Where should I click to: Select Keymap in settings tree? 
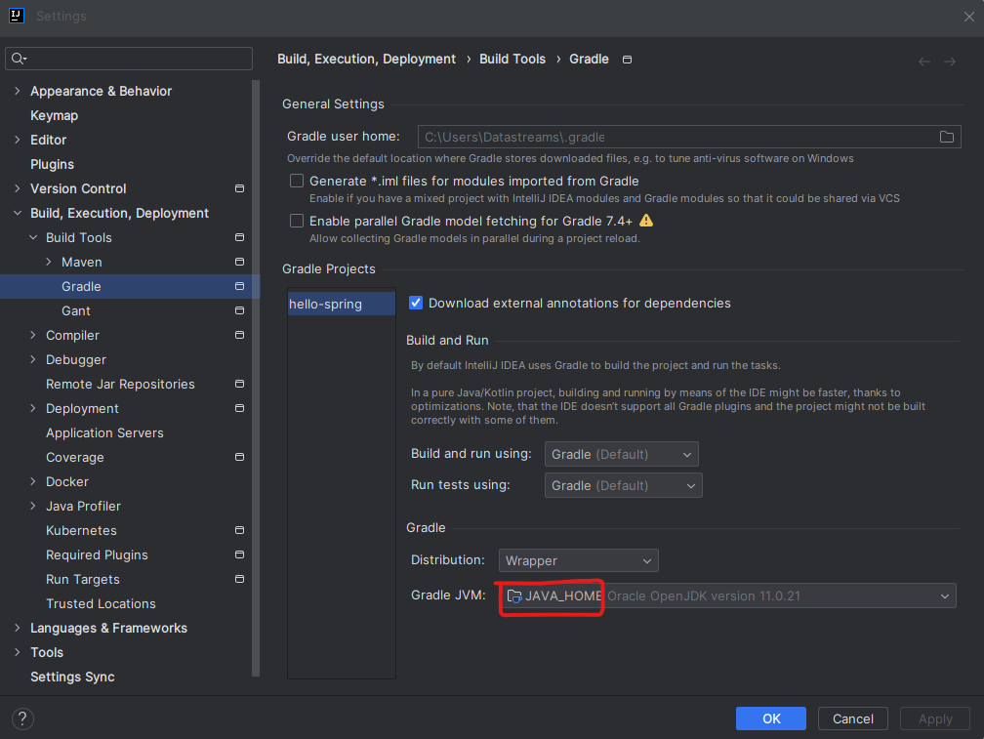tap(54, 115)
